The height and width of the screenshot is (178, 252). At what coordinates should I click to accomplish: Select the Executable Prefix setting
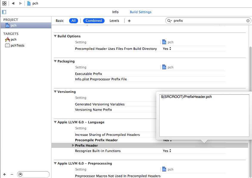pos(88,74)
